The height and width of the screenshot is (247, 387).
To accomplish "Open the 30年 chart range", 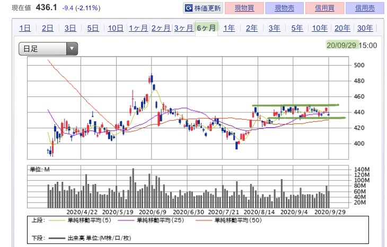I will click(x=365, y=28).
